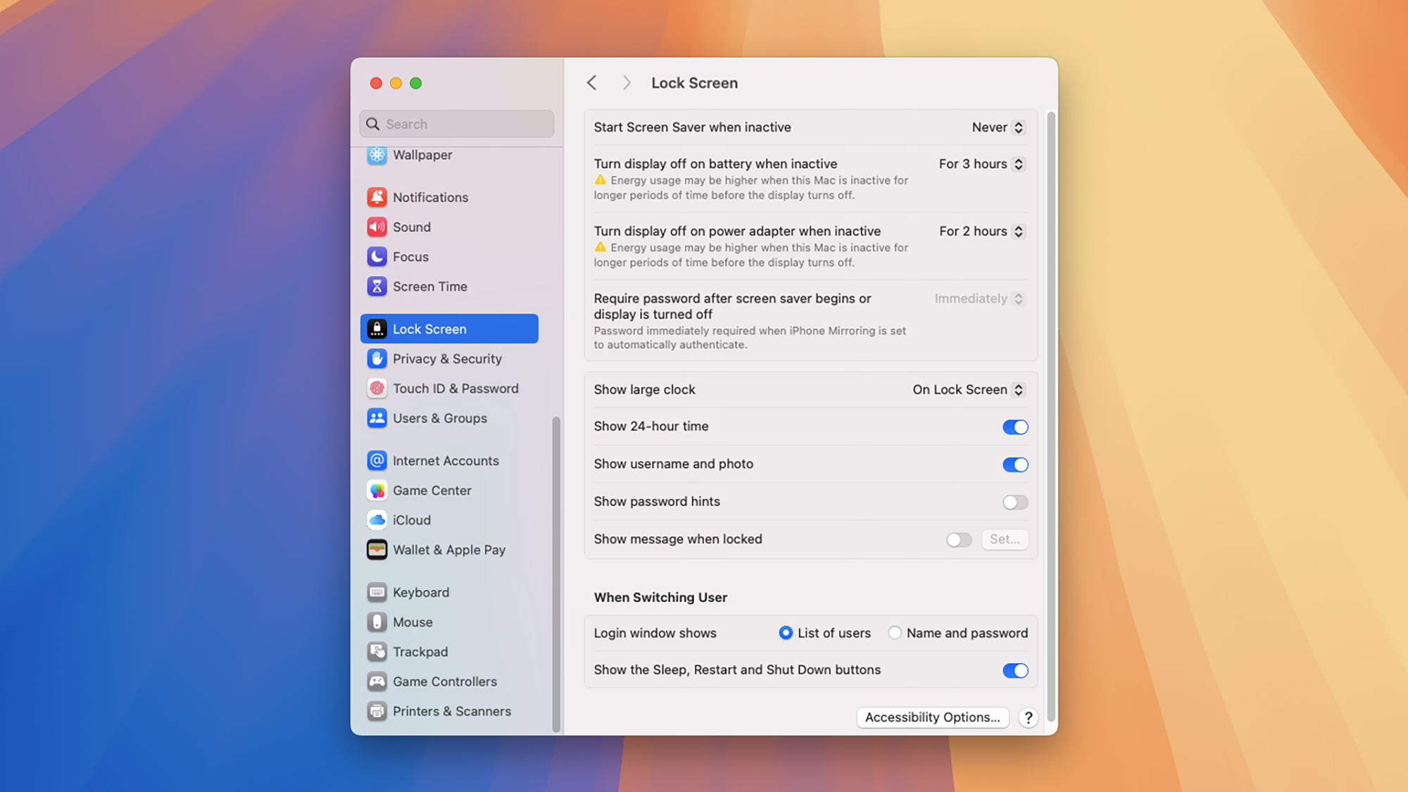Disable Show 24-hour time switch

coord(1014,427)
